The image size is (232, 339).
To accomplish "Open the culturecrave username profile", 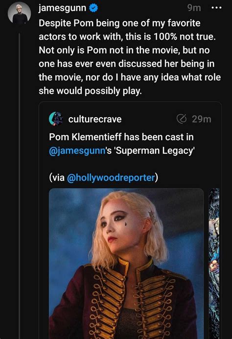I will point(95,119).
